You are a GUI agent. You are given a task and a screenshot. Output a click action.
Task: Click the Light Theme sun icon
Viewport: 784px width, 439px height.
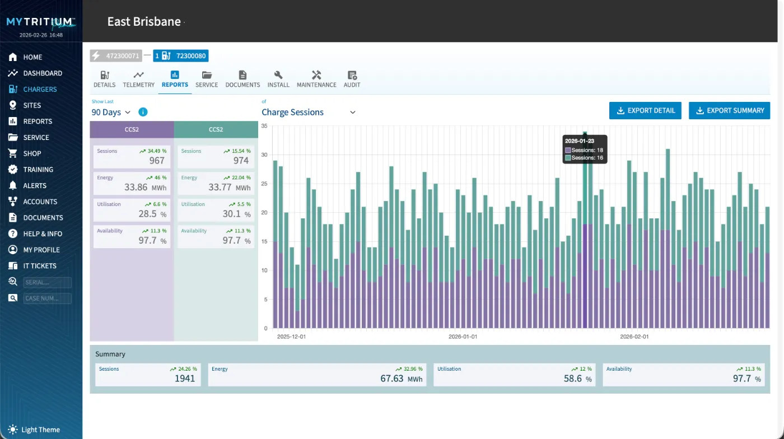(13, 429)
